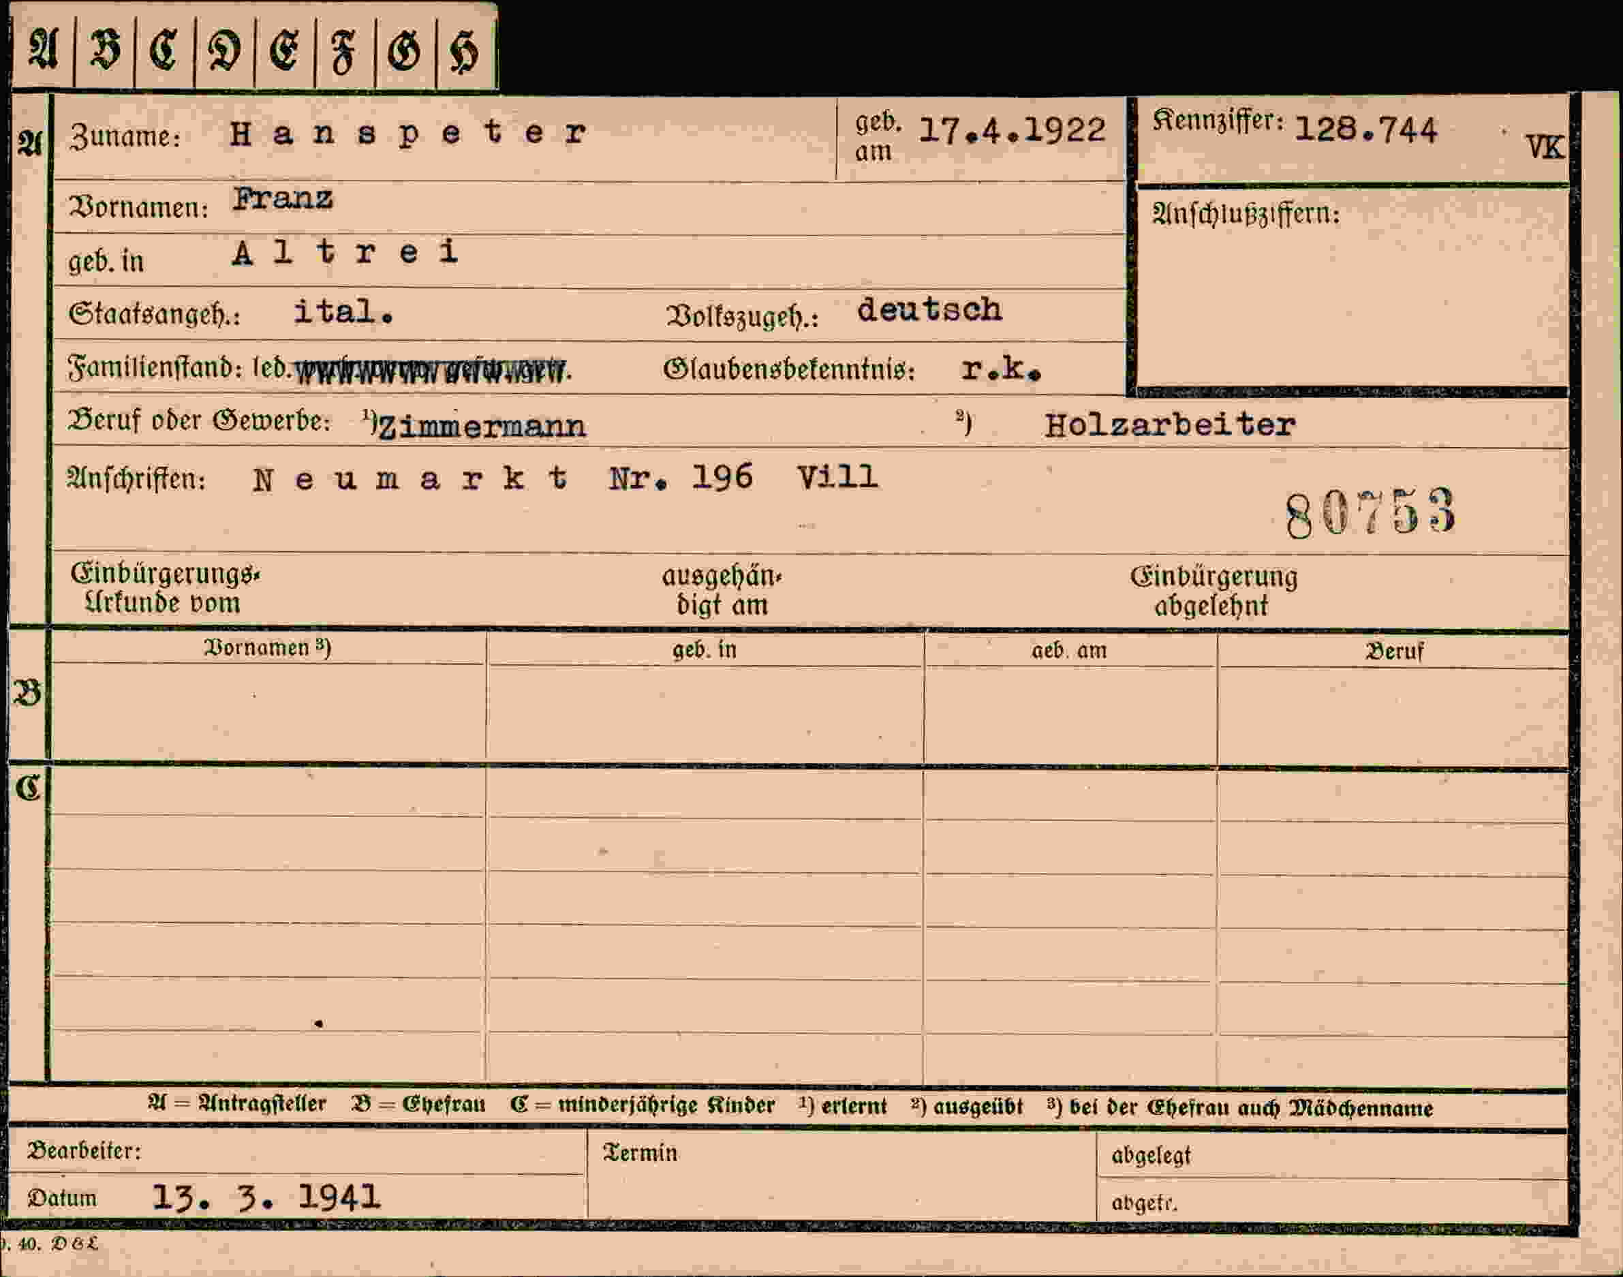
Task: Click the 'Volkszugeh.:' label
Action: point(741,316)
